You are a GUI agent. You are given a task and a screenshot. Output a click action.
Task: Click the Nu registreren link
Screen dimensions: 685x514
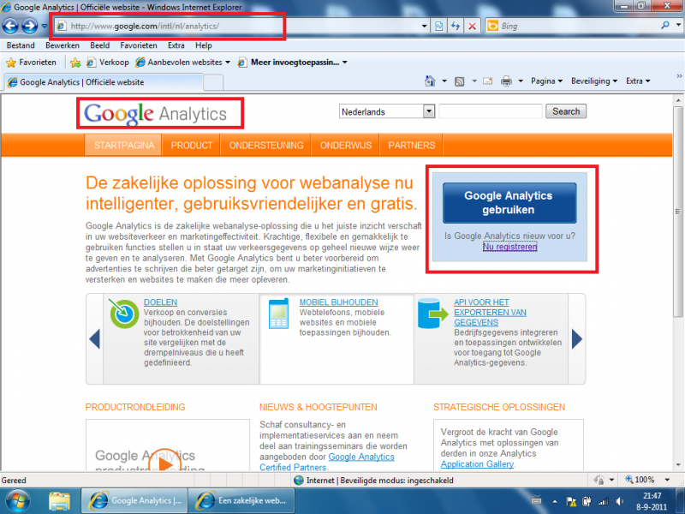point(509,247)
